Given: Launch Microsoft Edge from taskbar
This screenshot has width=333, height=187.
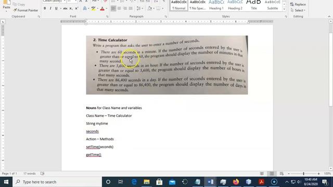Looking at the screenshot, I should (134, 182).
